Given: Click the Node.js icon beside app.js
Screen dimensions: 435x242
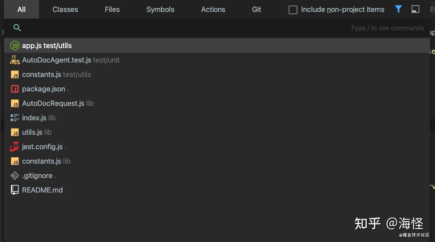Looking at the screenshot, I should 14,46.
